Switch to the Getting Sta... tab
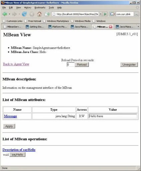The image size is (141, 171). coord(35,27)
